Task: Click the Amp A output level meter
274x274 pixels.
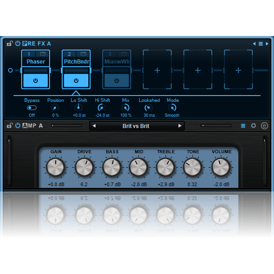Action: pos(216,125)
